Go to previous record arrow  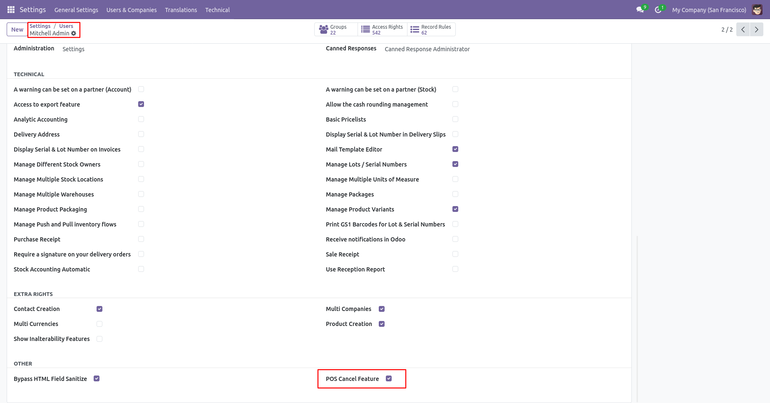[x=743, y=30]
